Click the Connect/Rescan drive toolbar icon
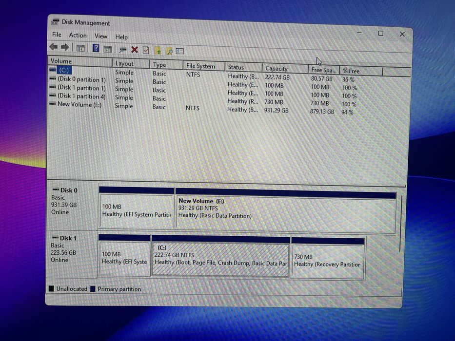455x341 pixels. coord(123,50)
